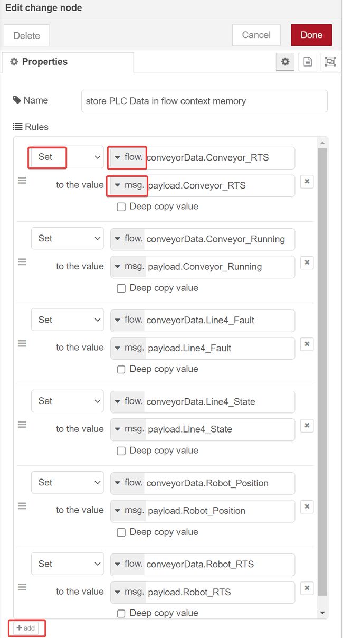The width and height of the screenshot is (343, 638).
Task: Enable Deep copy value for Conveyor_RTS
Action: coord(121,207)
